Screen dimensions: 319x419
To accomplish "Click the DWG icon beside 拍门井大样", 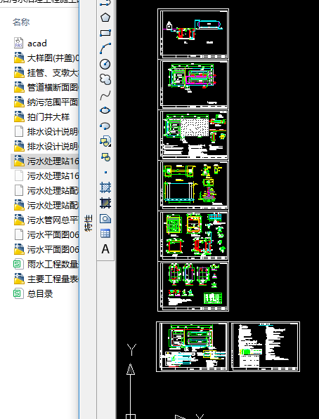I will tap(19, 117).
